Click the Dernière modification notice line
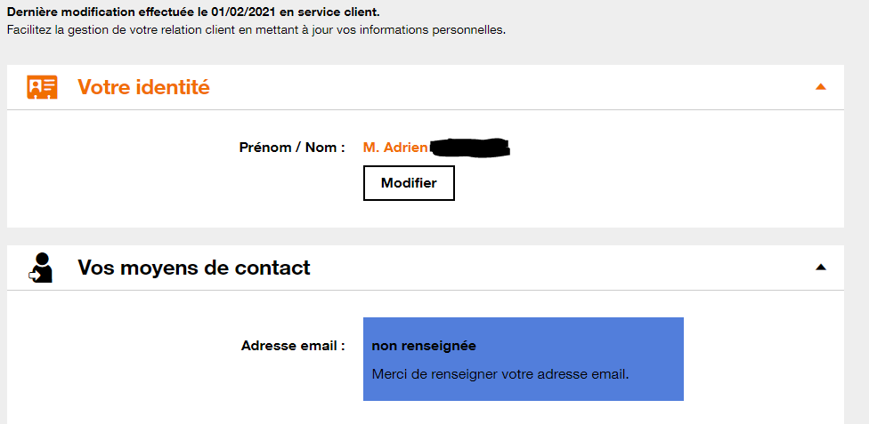Image resolution: width=869 pixels, height=424 pixels. 192,13
